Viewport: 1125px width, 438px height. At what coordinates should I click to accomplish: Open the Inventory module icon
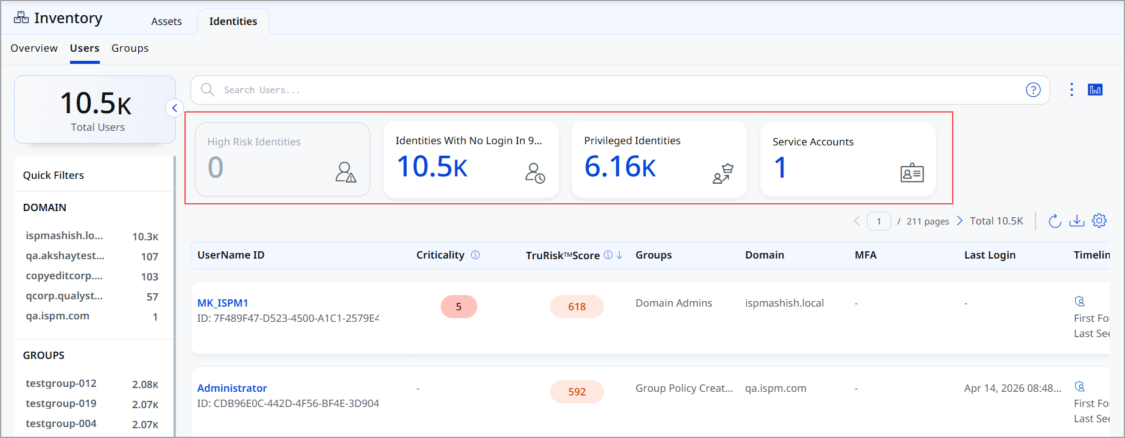pyautogui.click(x=21, y=18)
